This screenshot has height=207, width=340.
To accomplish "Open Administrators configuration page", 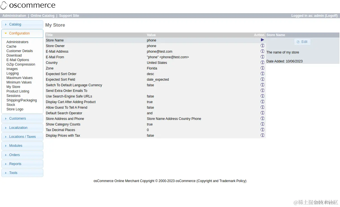I will click(x=17, y=42).
